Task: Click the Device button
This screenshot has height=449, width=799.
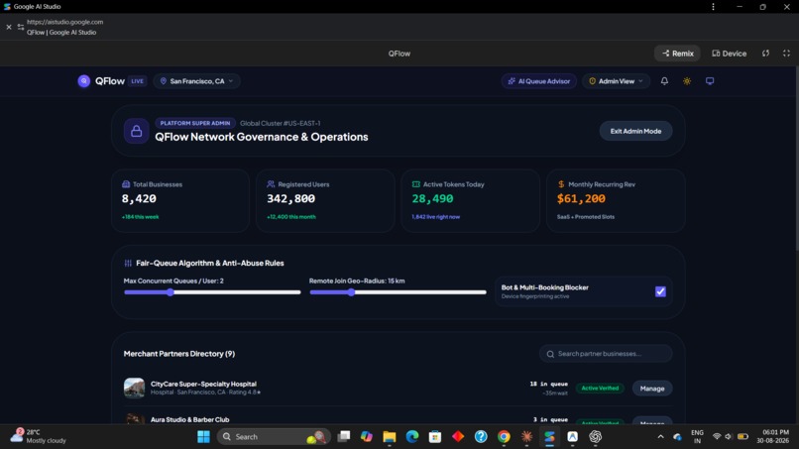Action: [x=730, y=53]
